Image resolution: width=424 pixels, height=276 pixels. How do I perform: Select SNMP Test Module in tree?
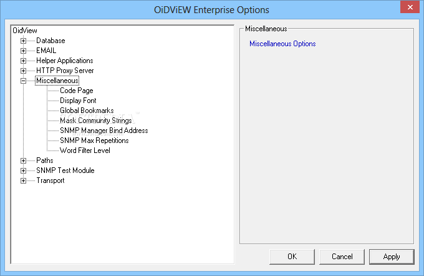(65, 170)
